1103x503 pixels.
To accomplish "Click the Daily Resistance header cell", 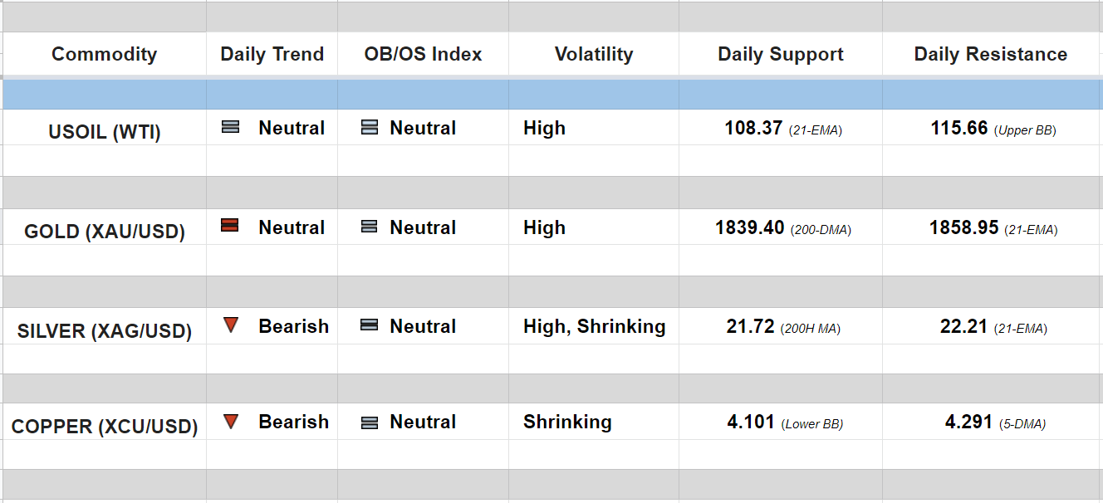I will tap(990, 55).
